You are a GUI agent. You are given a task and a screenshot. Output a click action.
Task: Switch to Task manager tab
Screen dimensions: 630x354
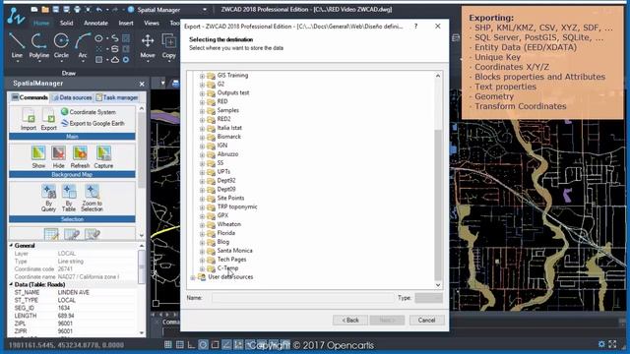[117, 97]
